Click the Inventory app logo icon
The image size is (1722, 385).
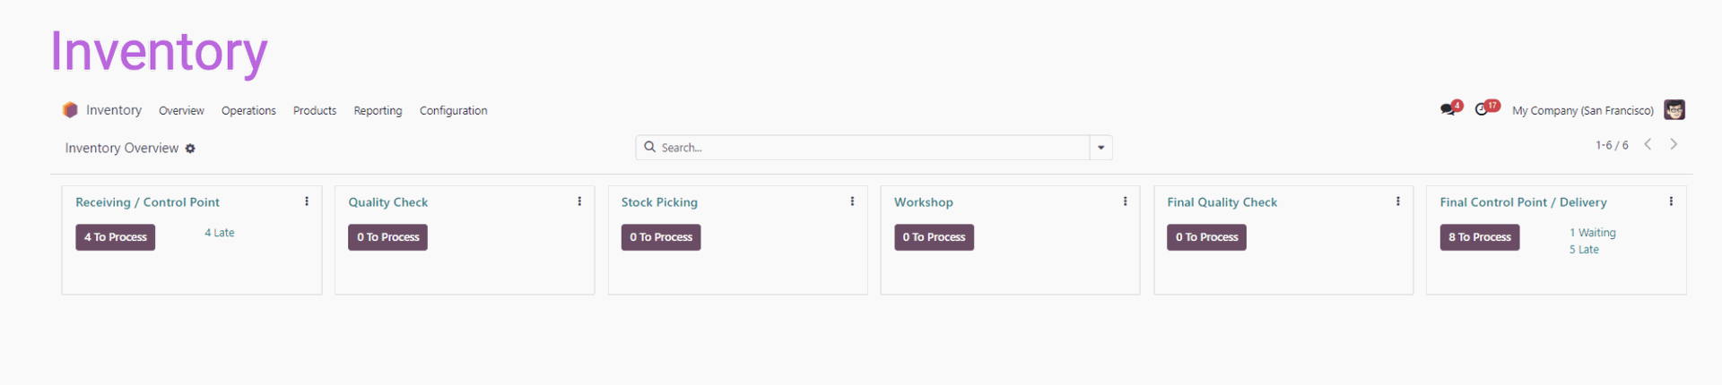point(70,110)
